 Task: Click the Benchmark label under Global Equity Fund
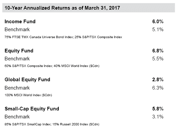[17, 88]
